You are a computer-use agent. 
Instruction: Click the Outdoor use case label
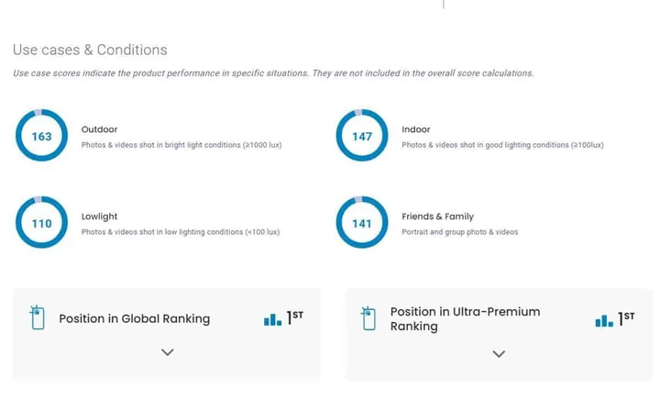(99, 130)
